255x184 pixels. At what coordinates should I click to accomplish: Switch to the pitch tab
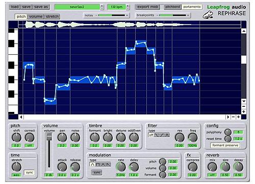coord(21,16)
